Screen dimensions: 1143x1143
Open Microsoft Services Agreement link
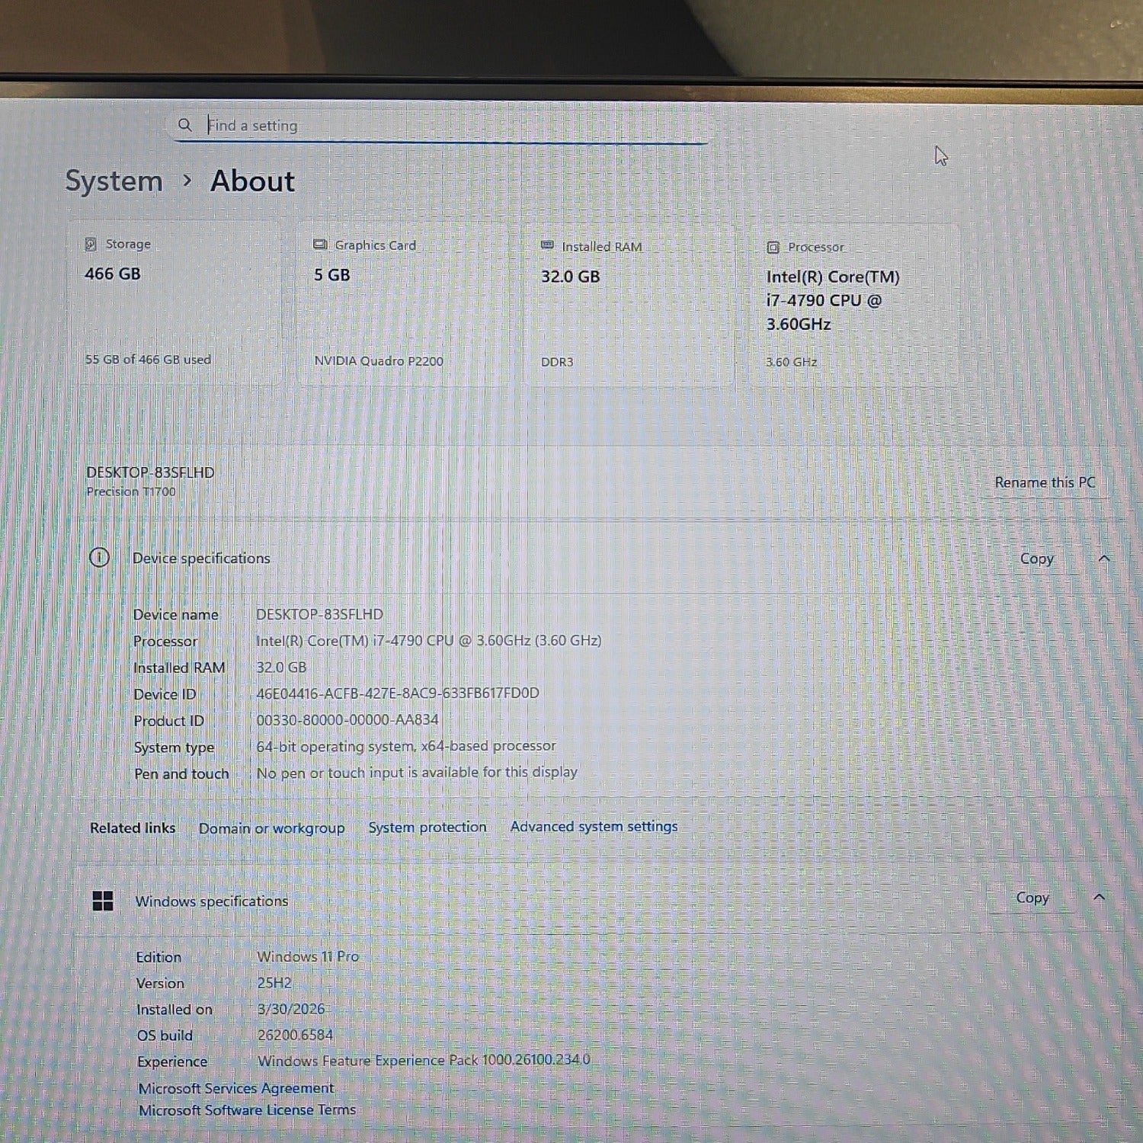click(236, 1088)
